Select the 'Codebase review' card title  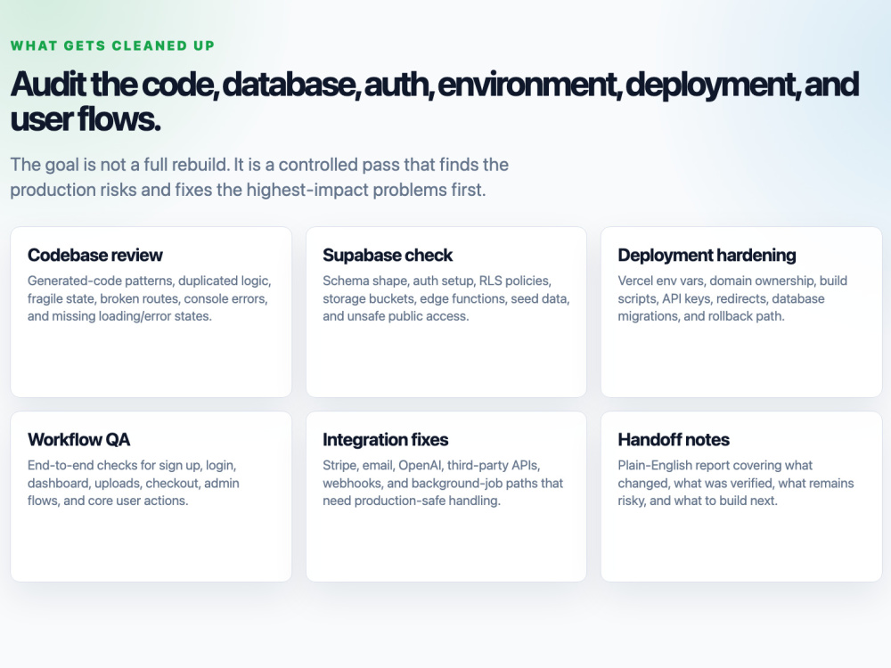95,255
